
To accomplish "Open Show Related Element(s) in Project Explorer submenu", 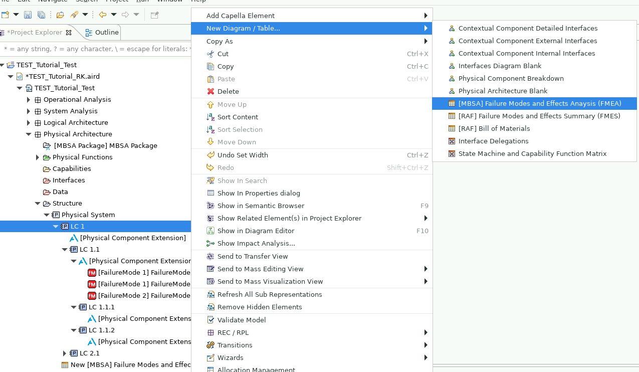I will pyautogui.click(x=312, y=219).
